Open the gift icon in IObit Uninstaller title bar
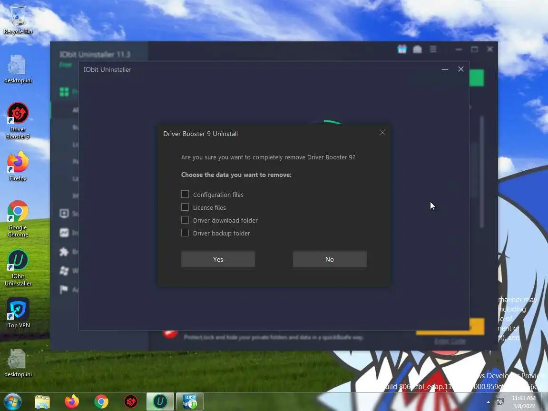This screenshot has width=548, height=411. (402, 49)
